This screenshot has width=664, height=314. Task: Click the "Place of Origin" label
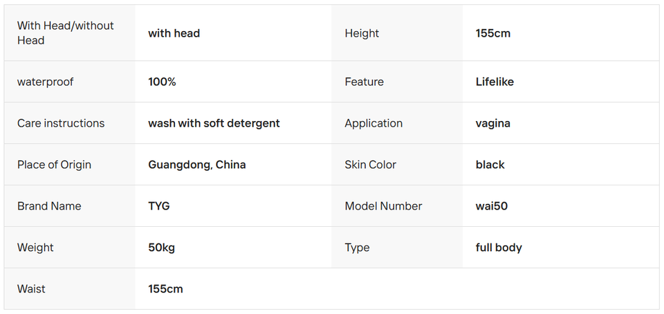54,165
